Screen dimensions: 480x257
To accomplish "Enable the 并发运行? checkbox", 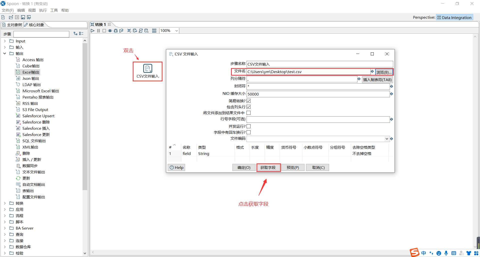I will click(x=248, y=126).
